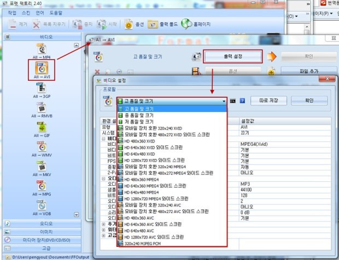339x260 pixels.
Task: Select HD 1280x720 AVC 와이드 스크린
Action: (172, 237)
